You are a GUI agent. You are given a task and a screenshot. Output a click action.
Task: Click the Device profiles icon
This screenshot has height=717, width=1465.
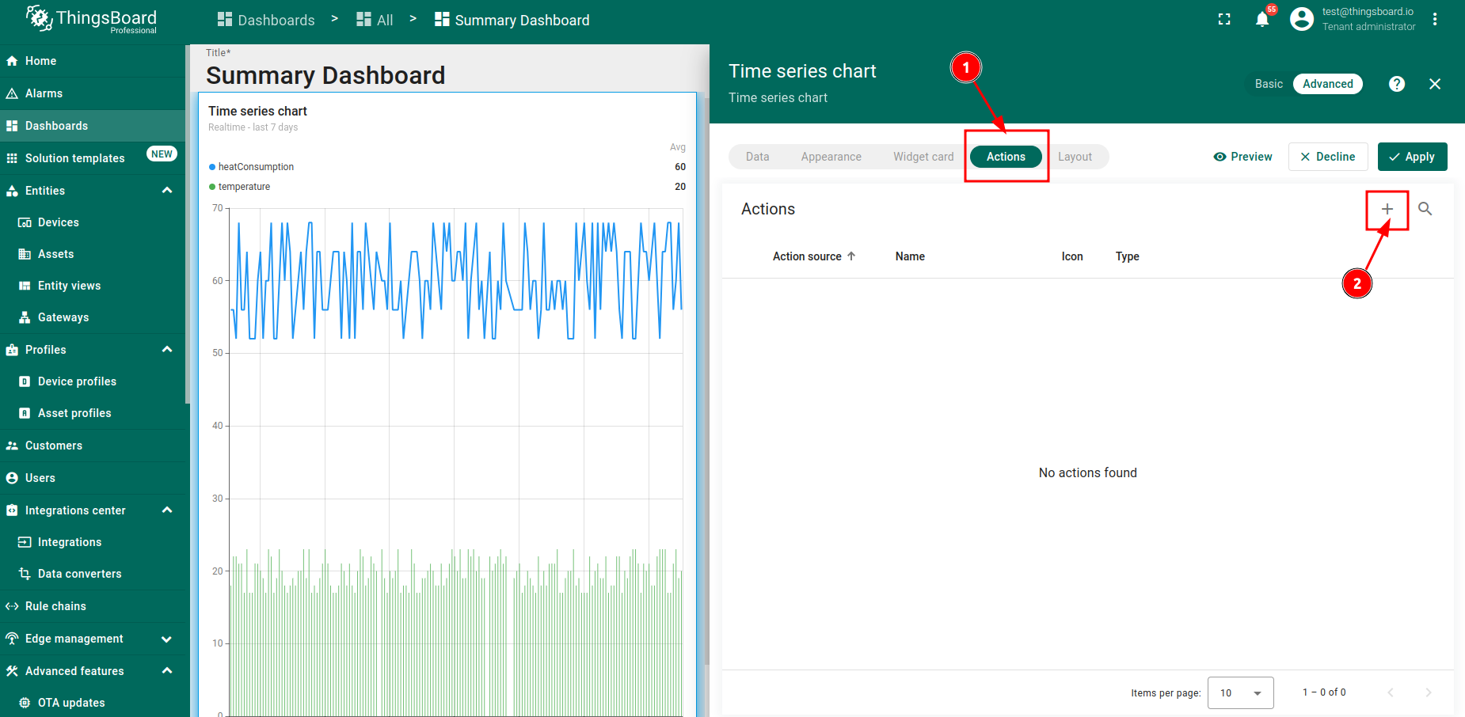click(25, 381)
